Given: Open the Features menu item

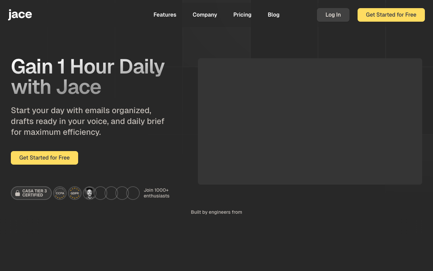Looking at the screenshot, I should [x=165, y=15].
